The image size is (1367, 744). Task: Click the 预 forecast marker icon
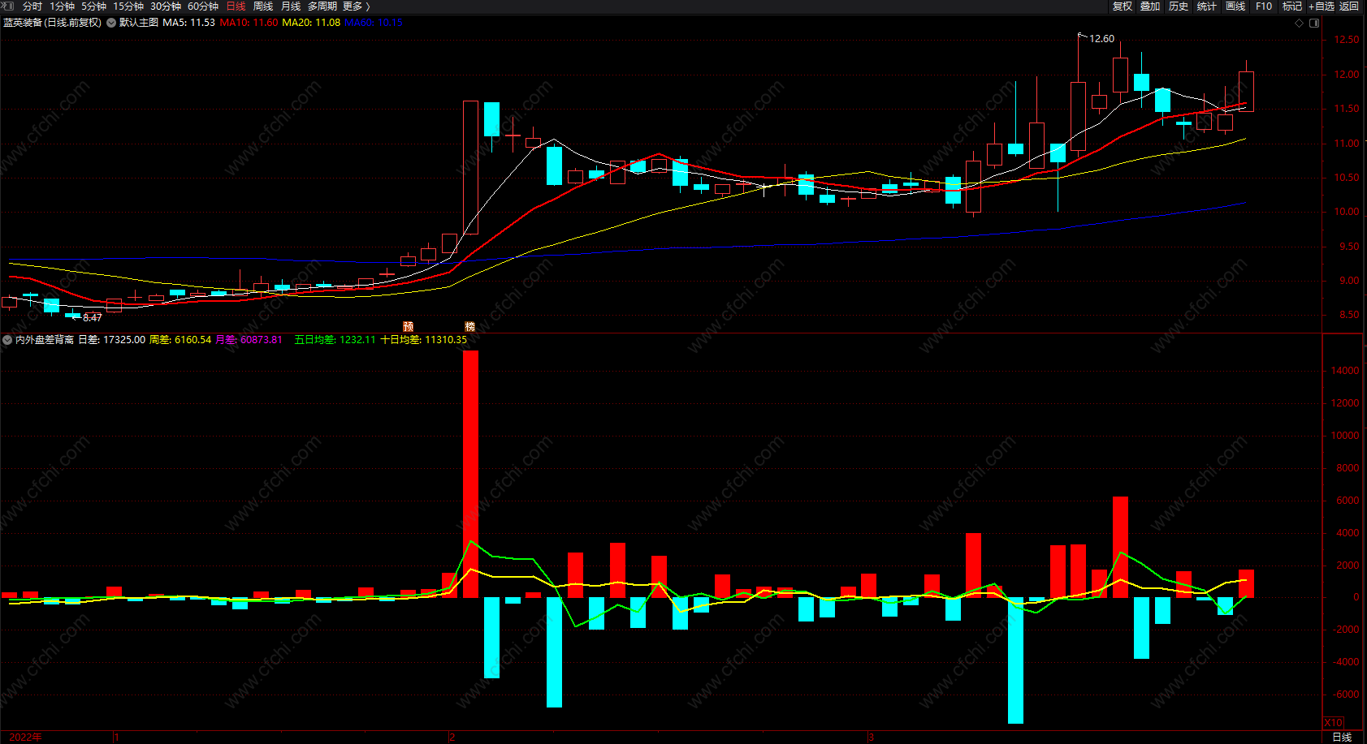point(409,326)
